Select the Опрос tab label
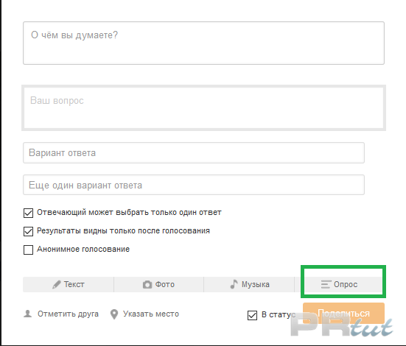Screen dimensions: 406x346 click(346, 284)
